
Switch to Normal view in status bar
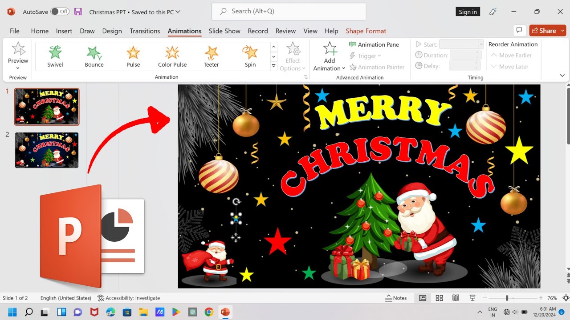[423, 298]
